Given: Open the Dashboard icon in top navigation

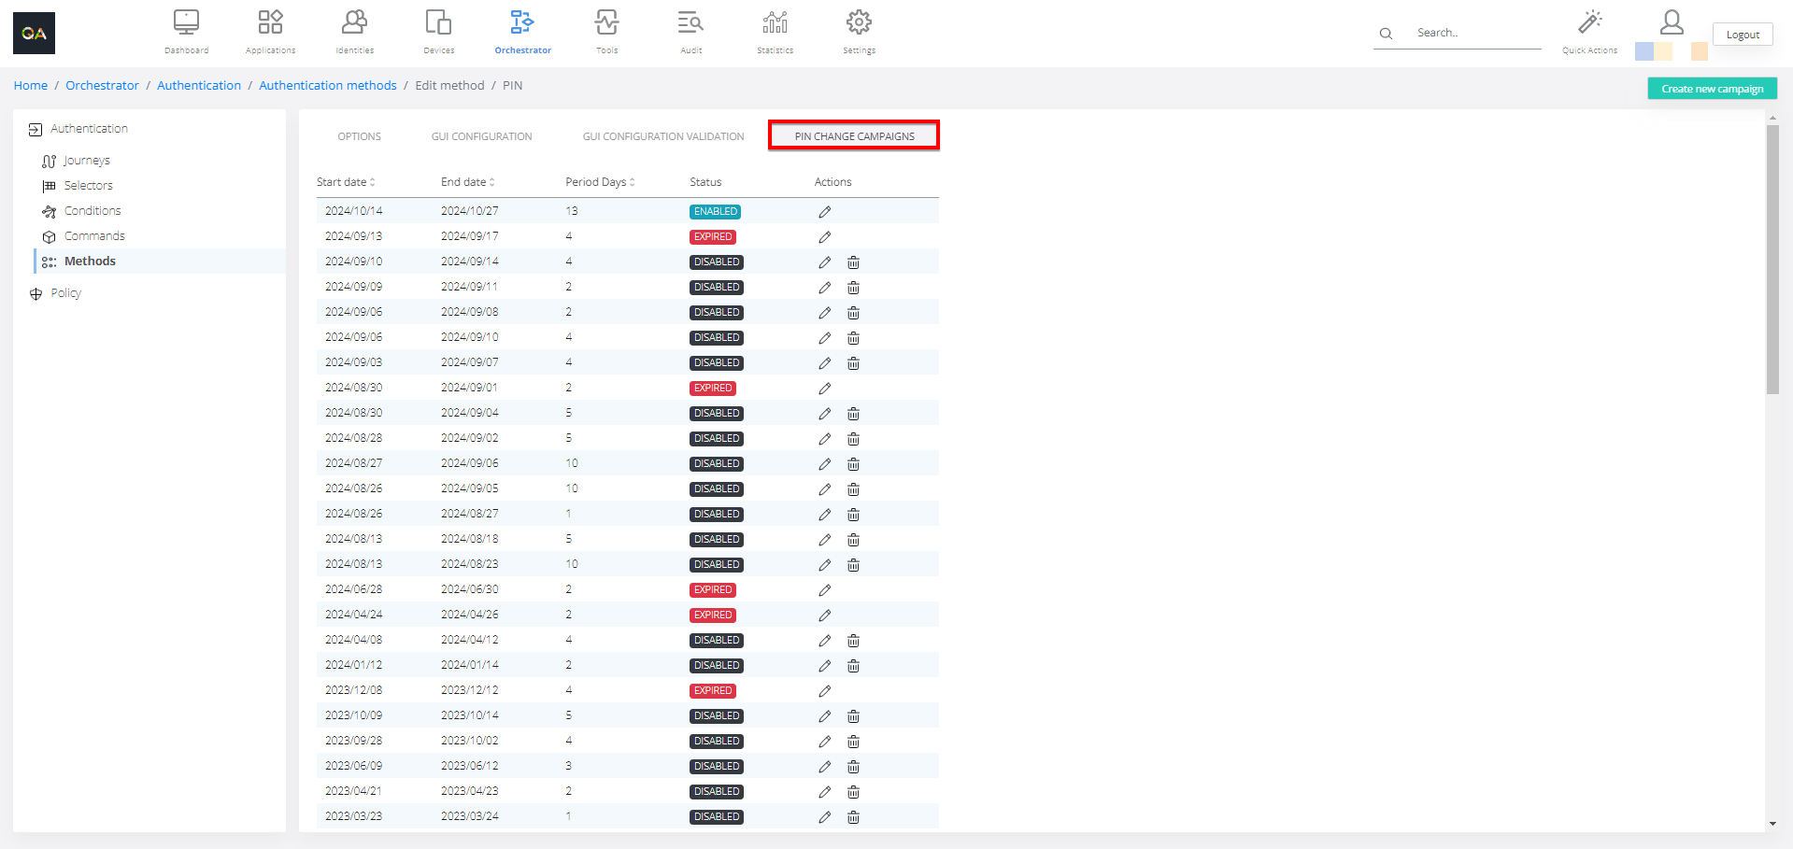Looking at the screenshot, I should click(x=186, y=23).
